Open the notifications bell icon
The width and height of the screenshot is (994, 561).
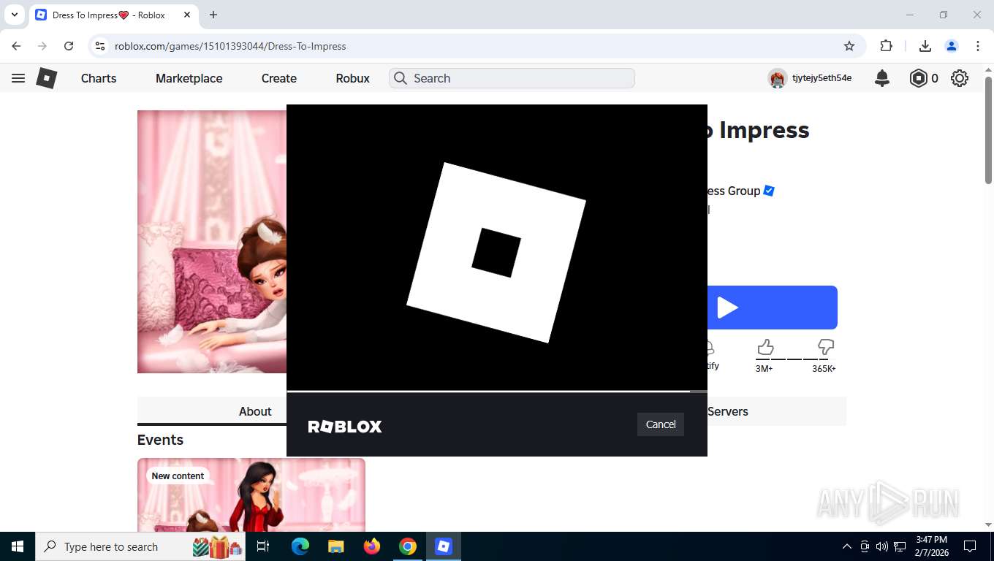(x=882, y=78)
